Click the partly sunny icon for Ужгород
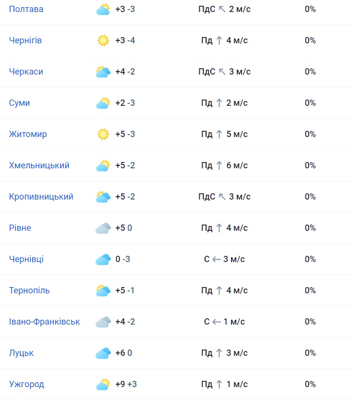Viewport: 352px width, 402px height. [103, 384]
